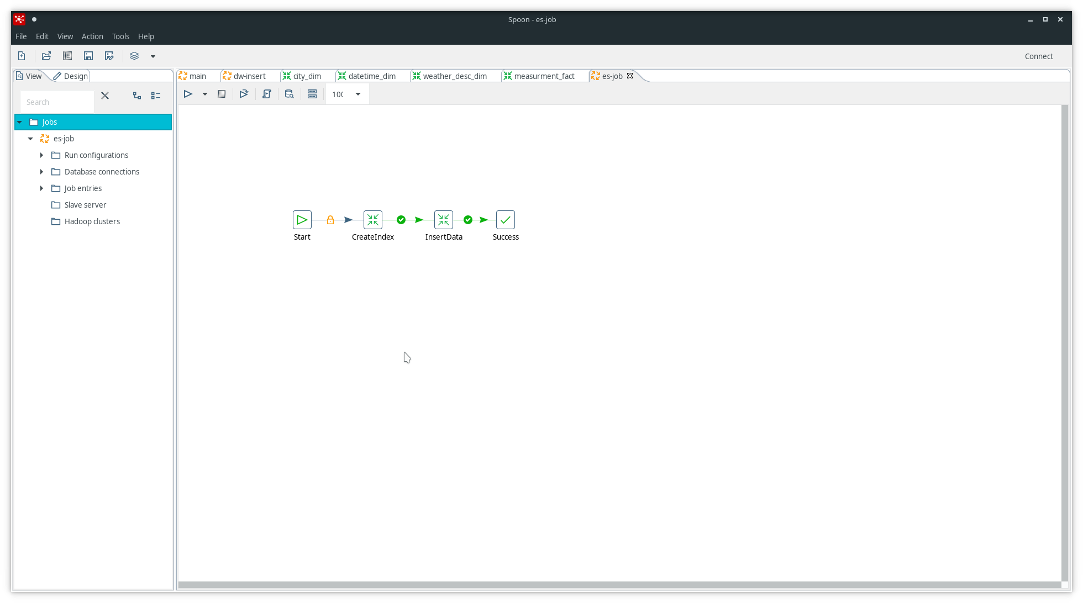This screenshot has height=603, width=1083.
Task: Click the horizontal canvas scrollbar
Action: 619,585
